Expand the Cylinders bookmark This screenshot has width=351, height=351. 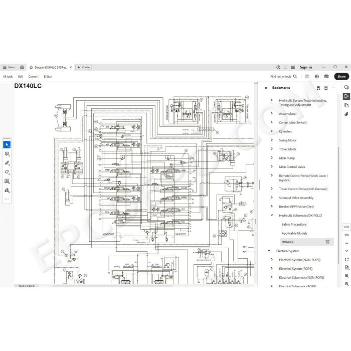(272, 131)
